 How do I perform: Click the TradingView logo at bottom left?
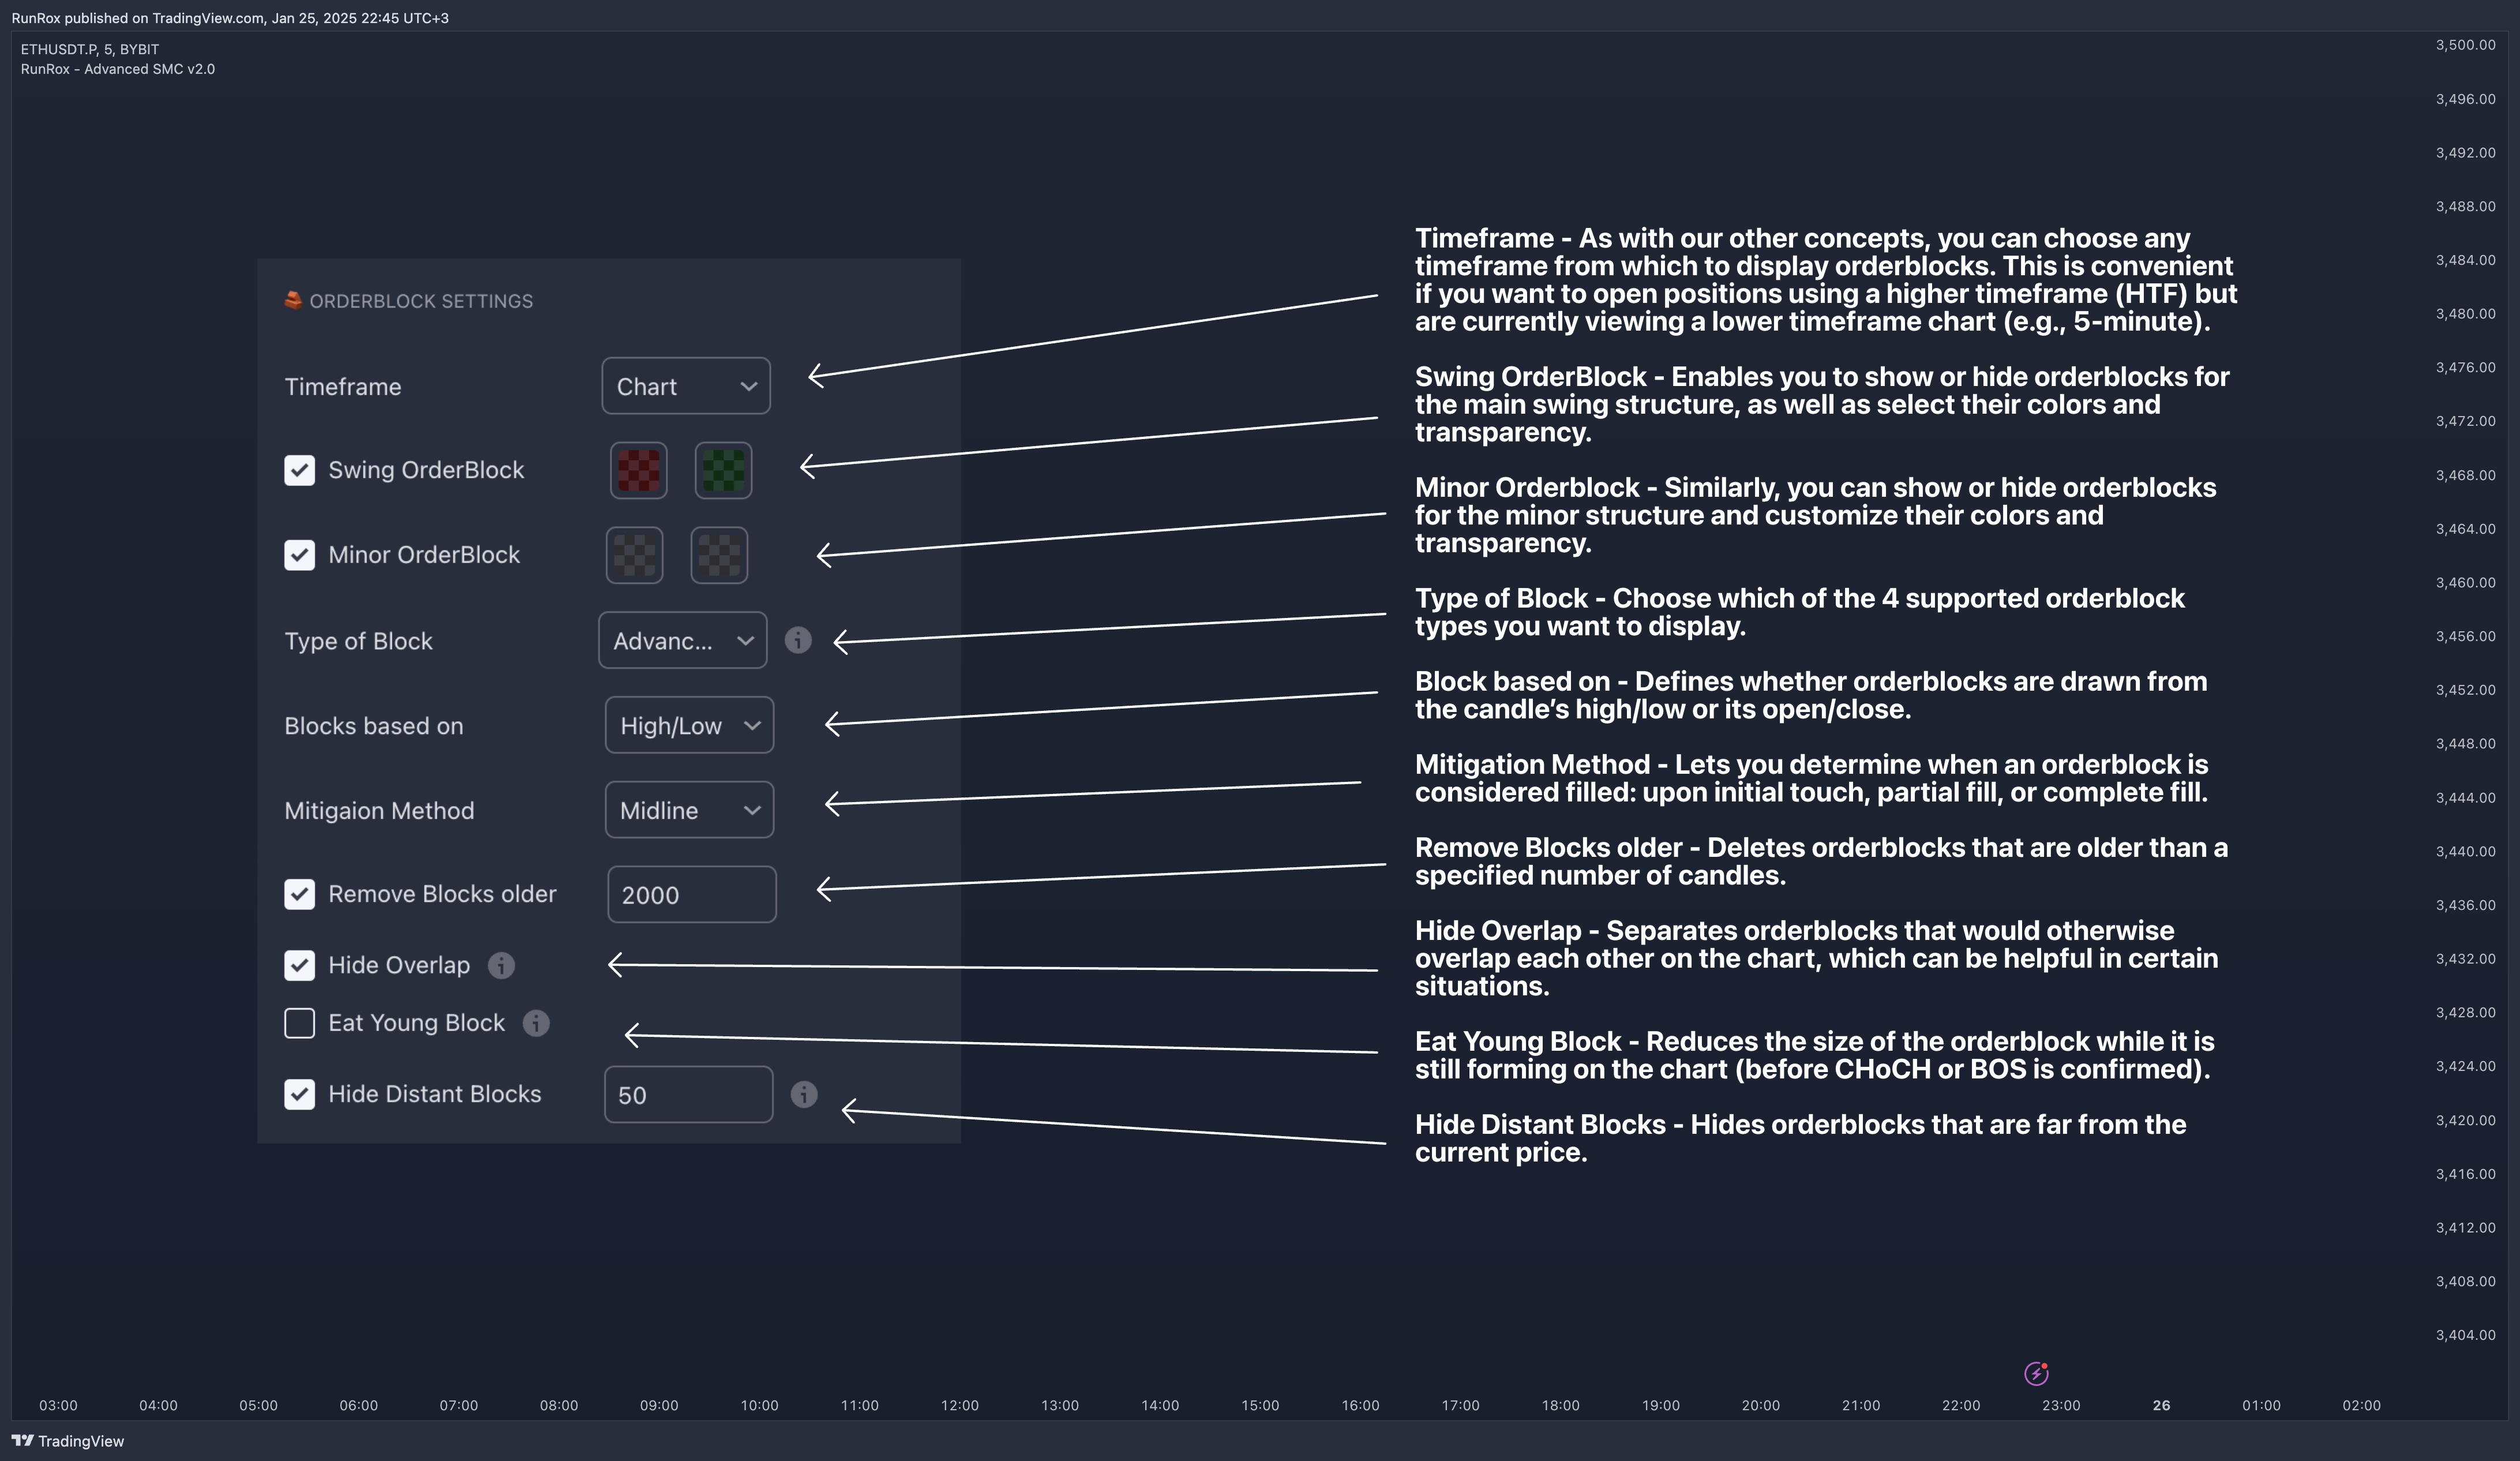click(67, 1441)
